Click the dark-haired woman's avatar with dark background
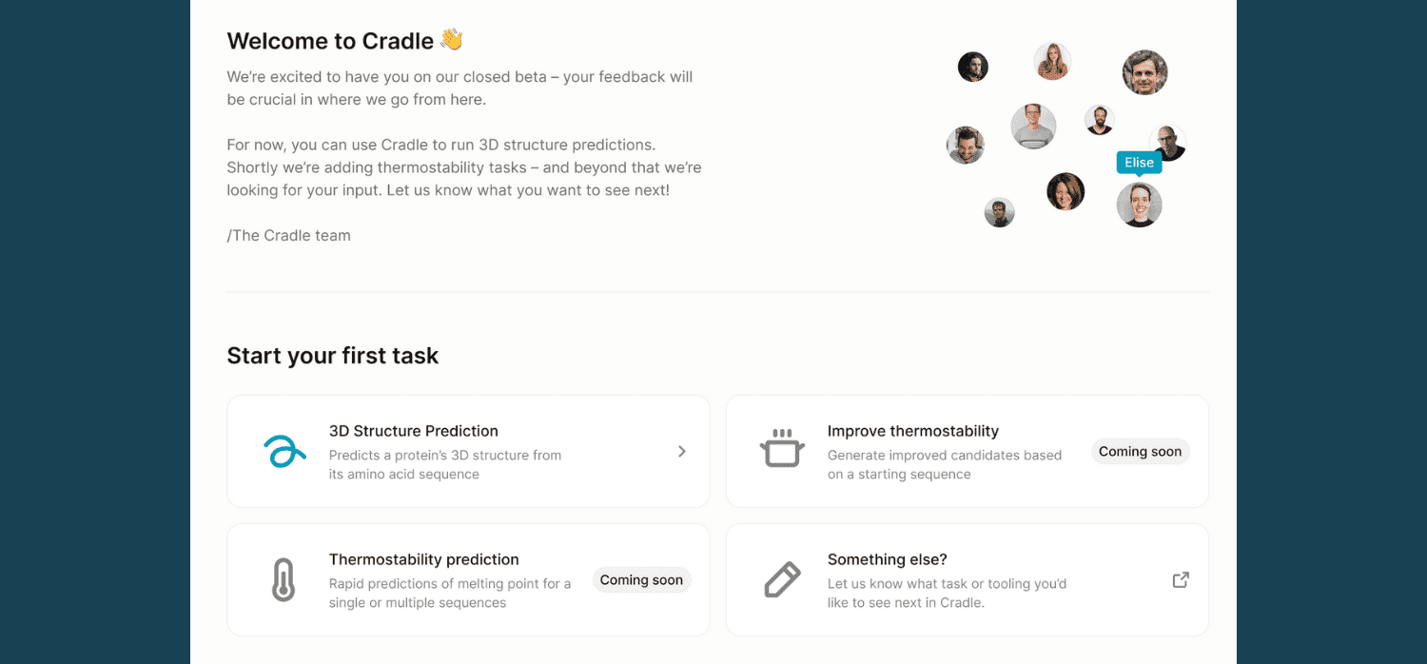1427x664 pixels. [x=1065, y=191]
